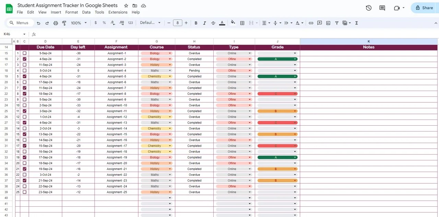439x217 pixels.
Task: Open version history clock icon
Action: click(369, 8)
